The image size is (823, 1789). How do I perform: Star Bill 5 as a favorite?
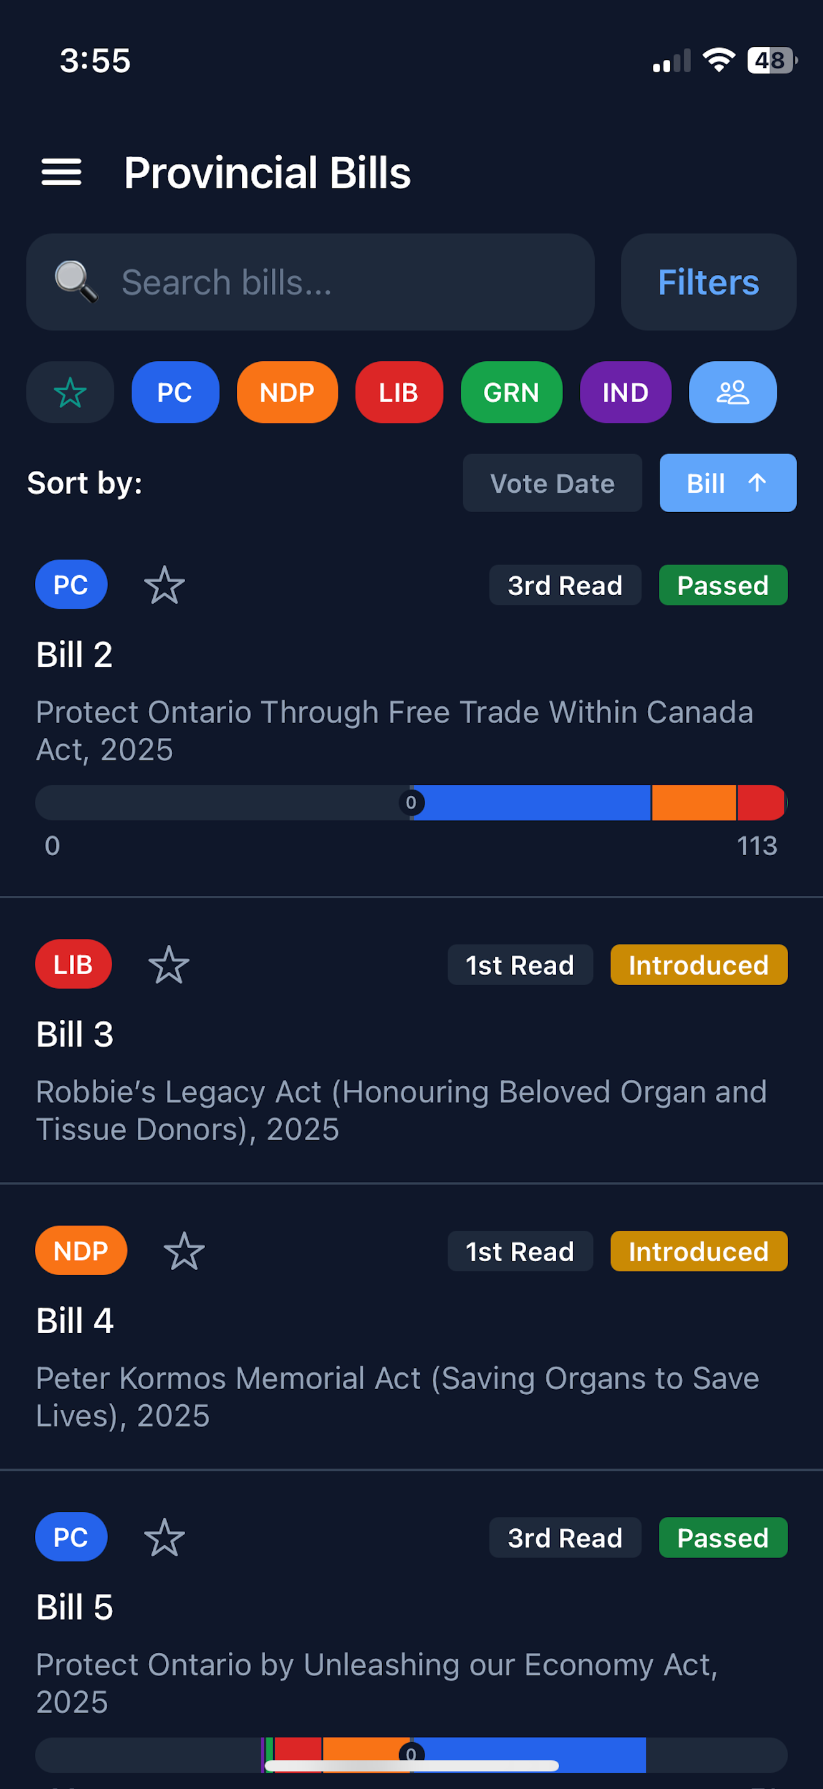click(165, 1538)
